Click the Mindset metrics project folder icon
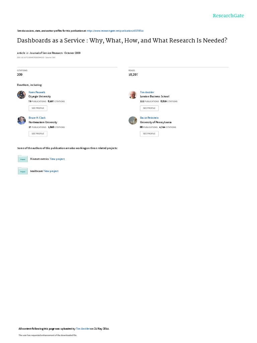Image resolution: width=257 pixels, height=343 pixels. (23, 159)
